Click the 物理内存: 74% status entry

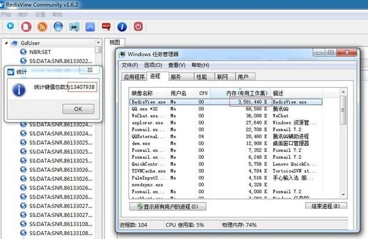coord(239,225)
